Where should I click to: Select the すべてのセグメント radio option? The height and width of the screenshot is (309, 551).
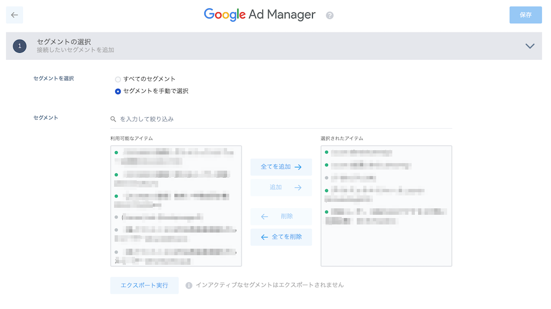pyautogui.click(x=118, y=80)
